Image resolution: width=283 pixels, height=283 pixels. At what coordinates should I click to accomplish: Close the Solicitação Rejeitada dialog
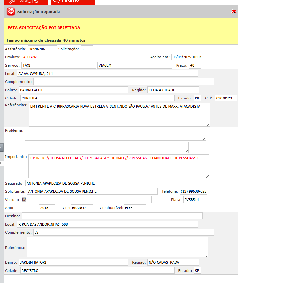[x=234, y=11]
